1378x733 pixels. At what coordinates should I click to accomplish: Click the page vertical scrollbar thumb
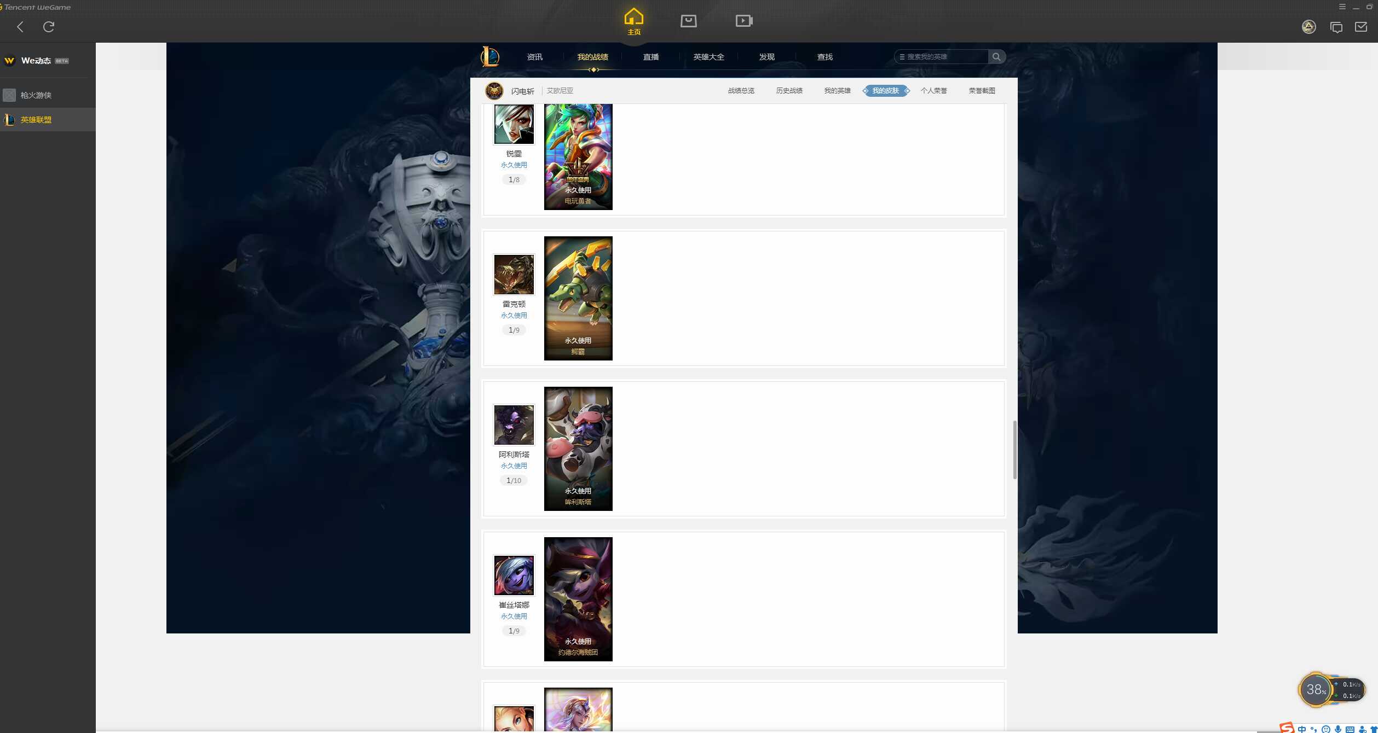(1014, 450)
